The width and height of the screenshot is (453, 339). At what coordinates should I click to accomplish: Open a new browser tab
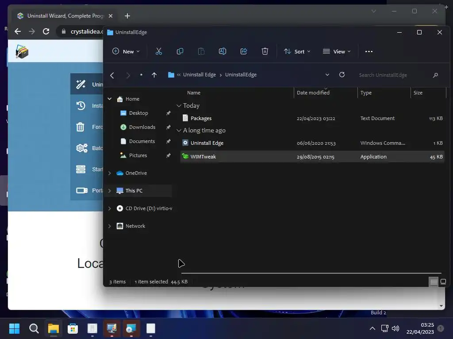[x=127, y=16]
